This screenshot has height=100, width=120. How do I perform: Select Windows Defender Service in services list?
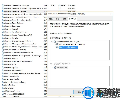click(x=15, y=11)
